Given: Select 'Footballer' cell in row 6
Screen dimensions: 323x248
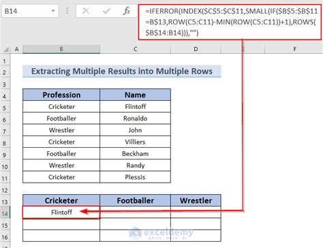Looking at the screenshot, I should pos(61,119).
